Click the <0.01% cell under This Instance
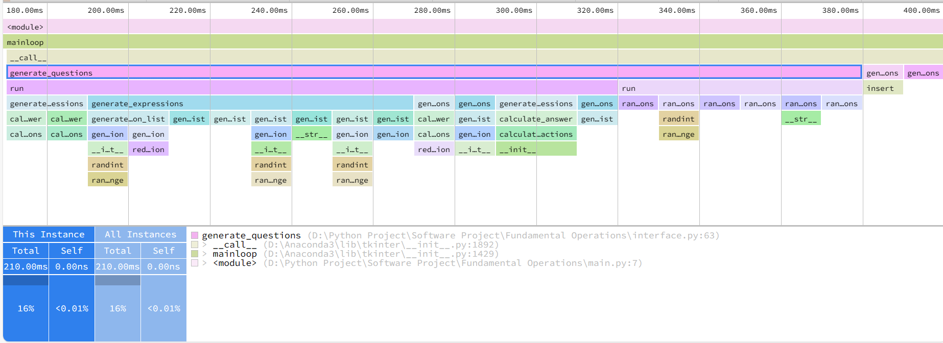Screen dimensions: 943x343 tap(72, 308)
